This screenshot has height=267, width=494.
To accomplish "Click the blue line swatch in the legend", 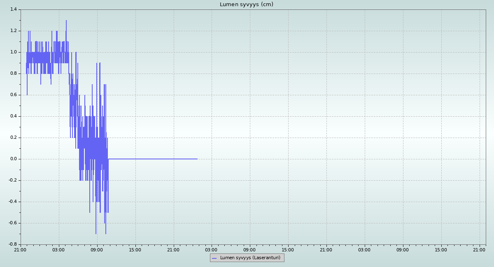I will 214,258.
